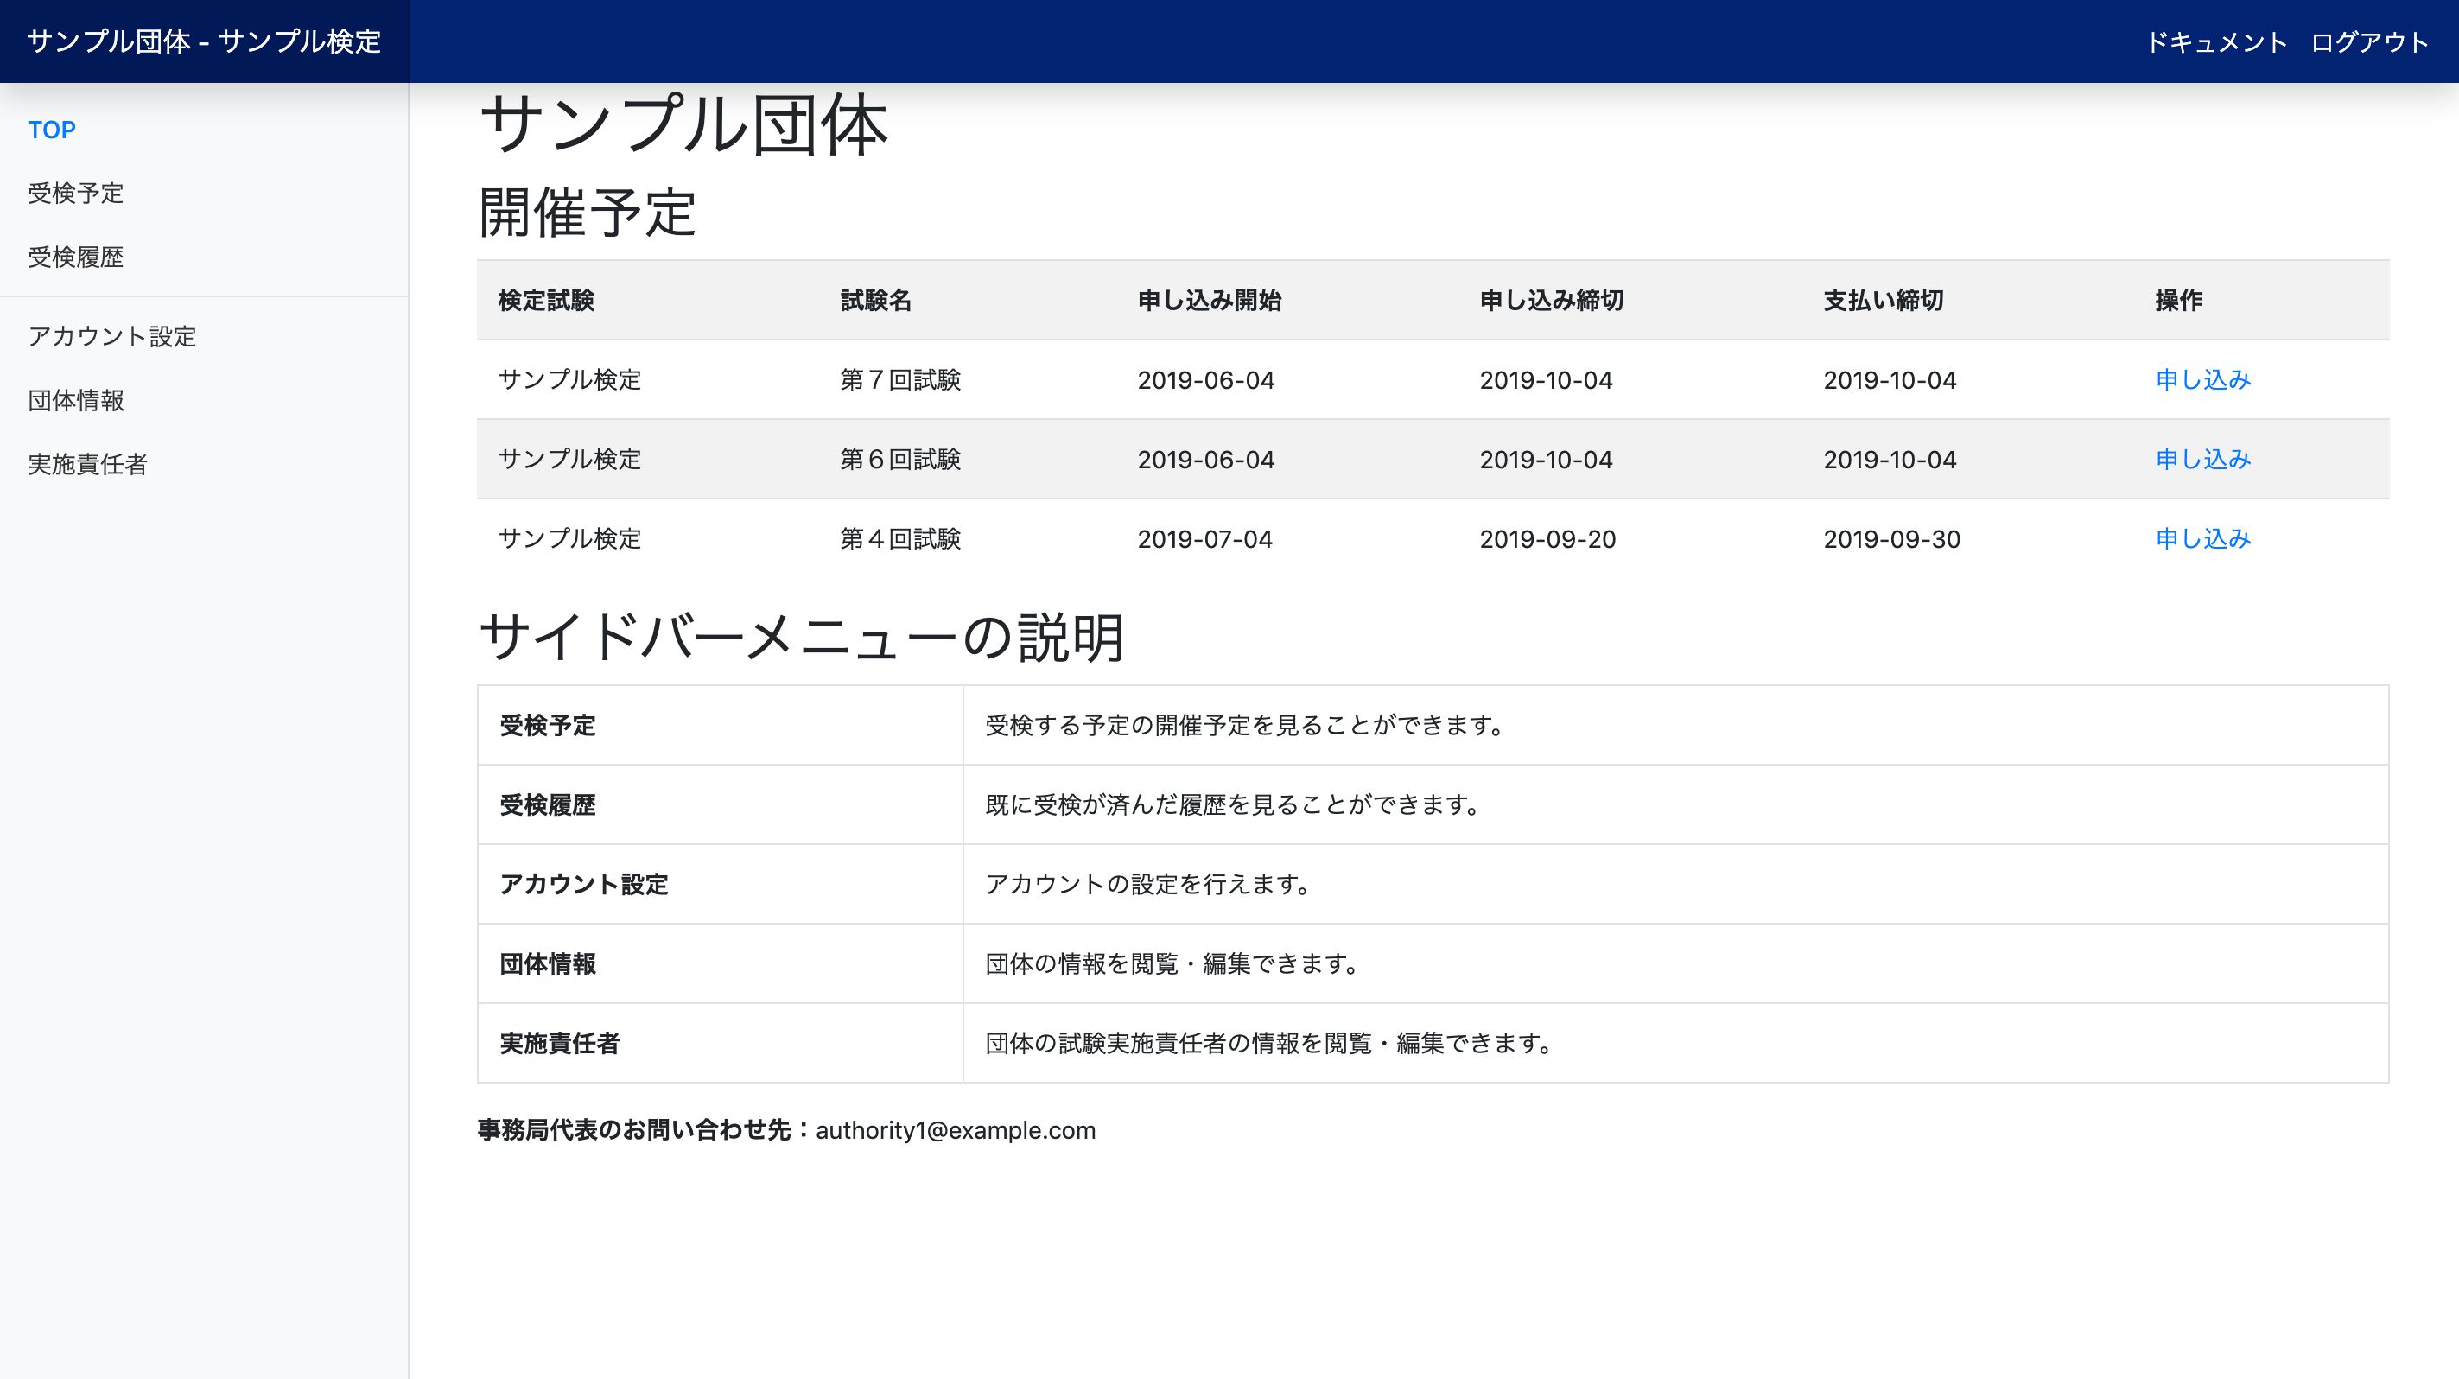Click description 既に受検が済んだ履歴を見ることができます。
Viewport: 2459px width, 1379px height.
1232,804
